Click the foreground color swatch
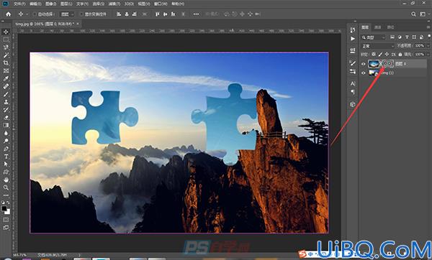The image size is (432, 260). pyautogui.click(x=4, y=208)
